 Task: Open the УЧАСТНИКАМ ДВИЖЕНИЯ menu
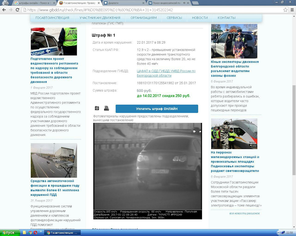[100, 18]
